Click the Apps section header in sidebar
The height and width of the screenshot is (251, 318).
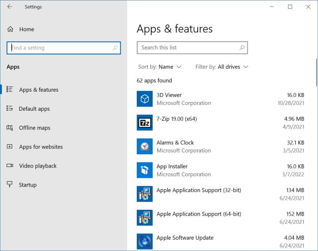point(13,67)
